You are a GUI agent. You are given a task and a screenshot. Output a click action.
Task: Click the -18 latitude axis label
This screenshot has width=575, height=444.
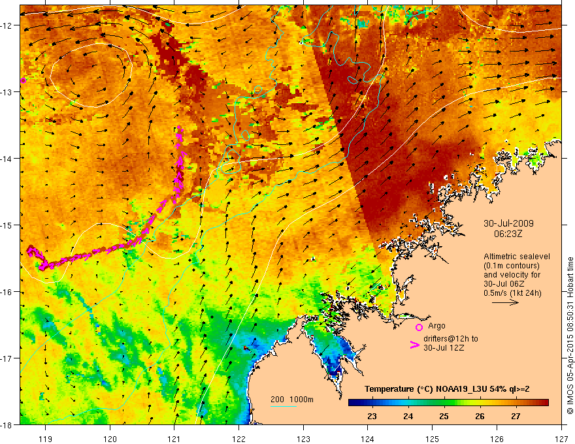[6, 424]
